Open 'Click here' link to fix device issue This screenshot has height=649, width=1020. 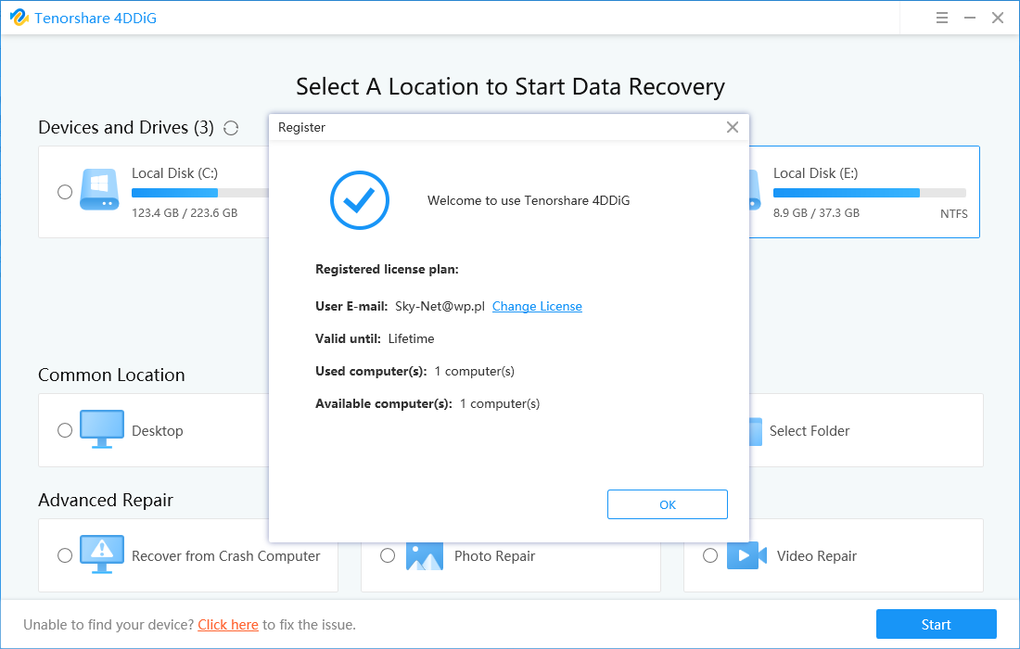[228, 625]
